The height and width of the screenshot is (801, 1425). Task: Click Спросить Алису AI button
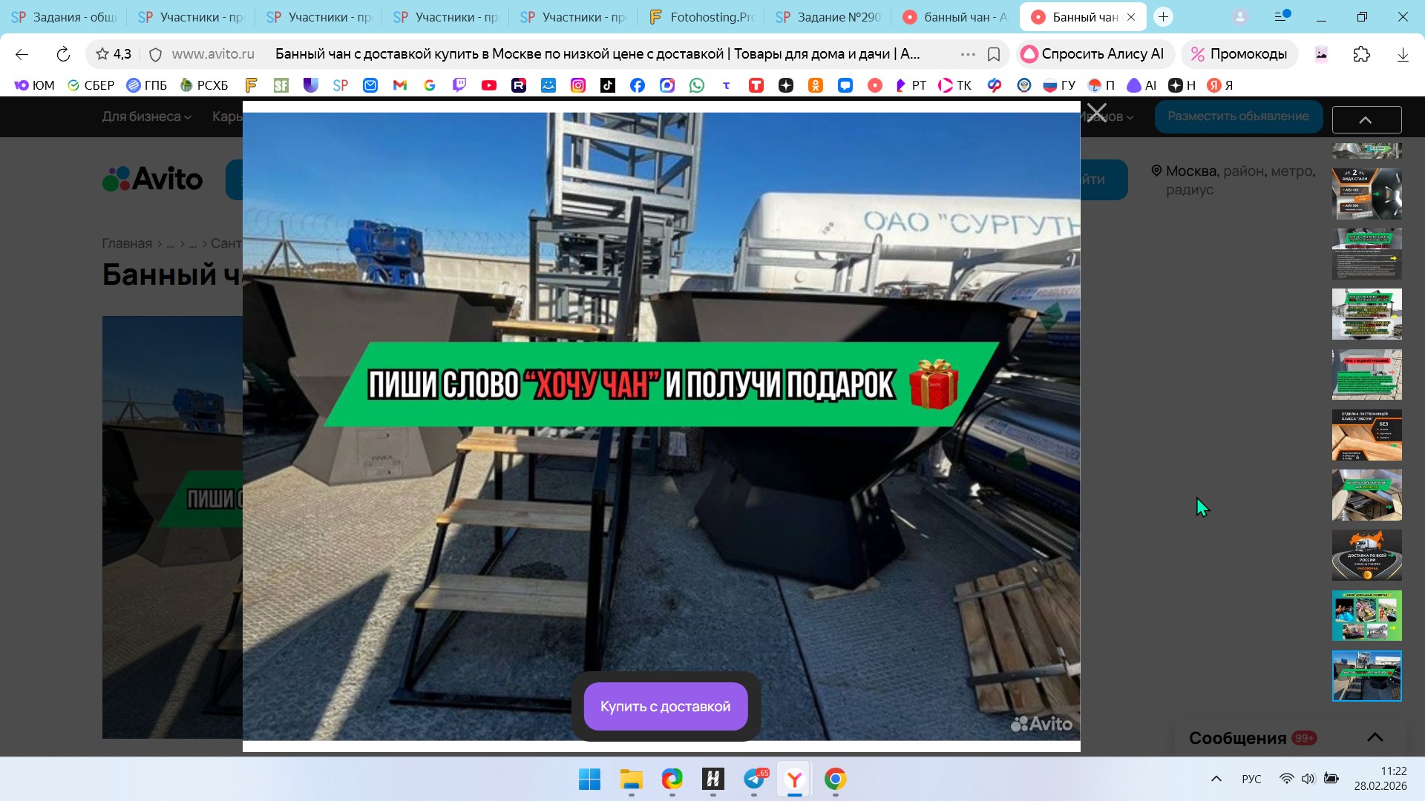pos(1093,54)
